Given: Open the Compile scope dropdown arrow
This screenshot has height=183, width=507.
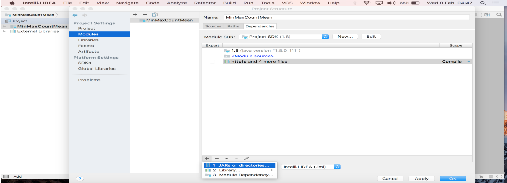Looking at the screenshot, I should pos(469,62).
